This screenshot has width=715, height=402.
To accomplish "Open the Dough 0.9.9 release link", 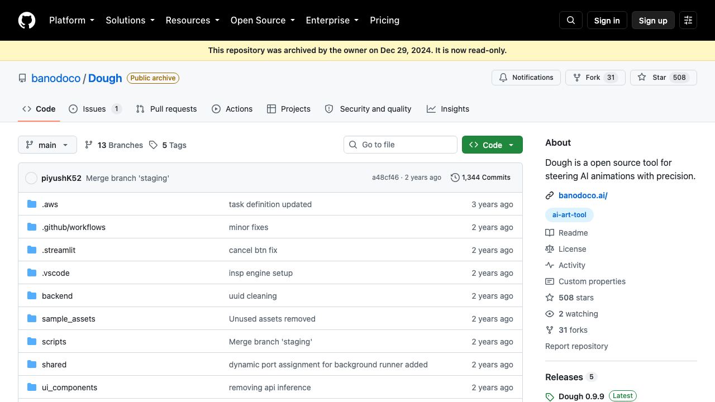I will [581, 396].
